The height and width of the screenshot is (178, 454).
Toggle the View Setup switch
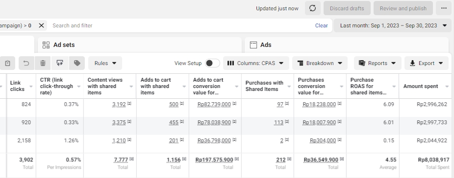(x=212, y=63)
